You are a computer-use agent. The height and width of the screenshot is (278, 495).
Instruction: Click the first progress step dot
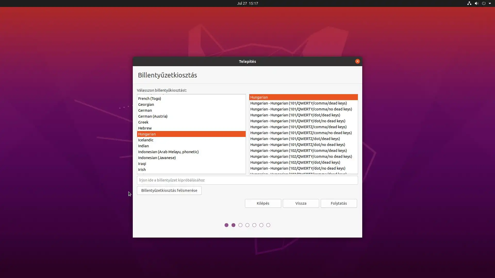click(x=226, y=225)
